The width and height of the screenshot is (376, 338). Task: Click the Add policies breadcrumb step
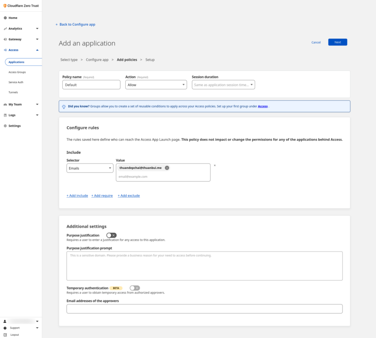tap(127, 60)
